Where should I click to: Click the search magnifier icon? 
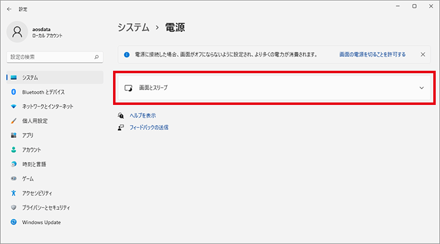[97, 57]
